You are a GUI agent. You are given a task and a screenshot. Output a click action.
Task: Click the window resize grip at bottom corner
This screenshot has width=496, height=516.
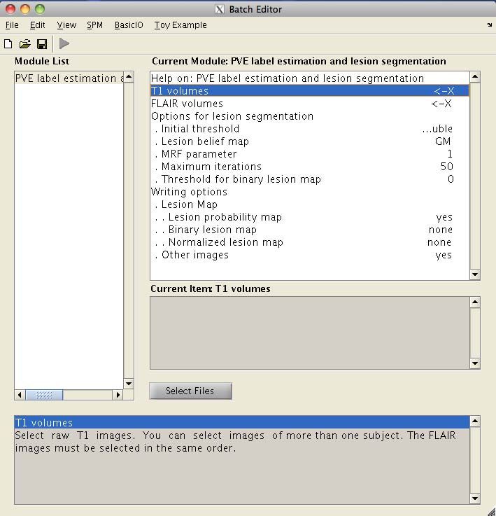tap(491, 511)
